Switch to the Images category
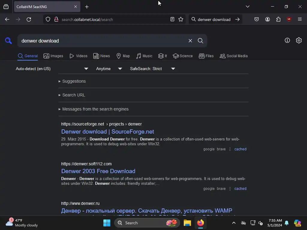The image size is (307, 230). (x=53, y=56)
